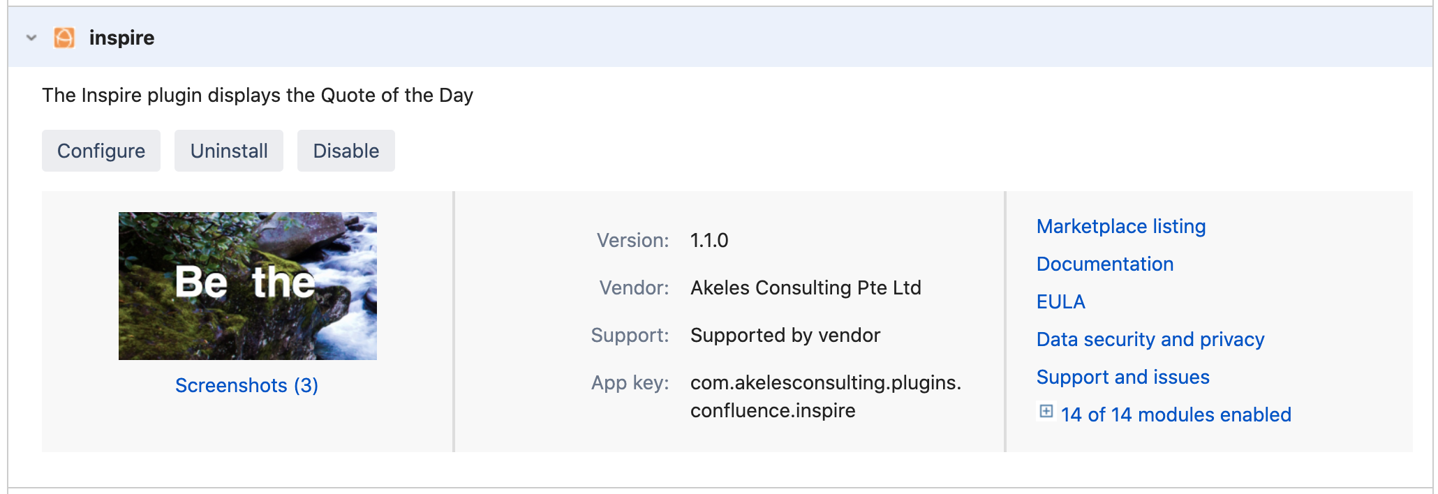Select the inspire plugin title text
Viewport: 1438px width, 494px height.
point(121,38)
